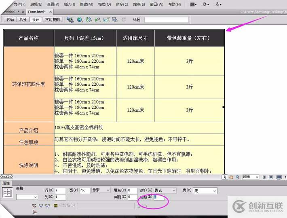Click the 实时视图 live view button
287x218 pixels.
(53, 19)
